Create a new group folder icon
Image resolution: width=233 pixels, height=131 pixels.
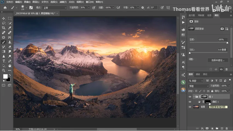point(217,128)
